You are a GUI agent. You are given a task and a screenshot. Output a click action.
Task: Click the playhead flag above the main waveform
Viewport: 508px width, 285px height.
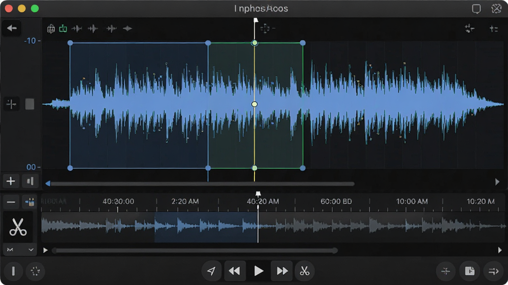[255, 21]
